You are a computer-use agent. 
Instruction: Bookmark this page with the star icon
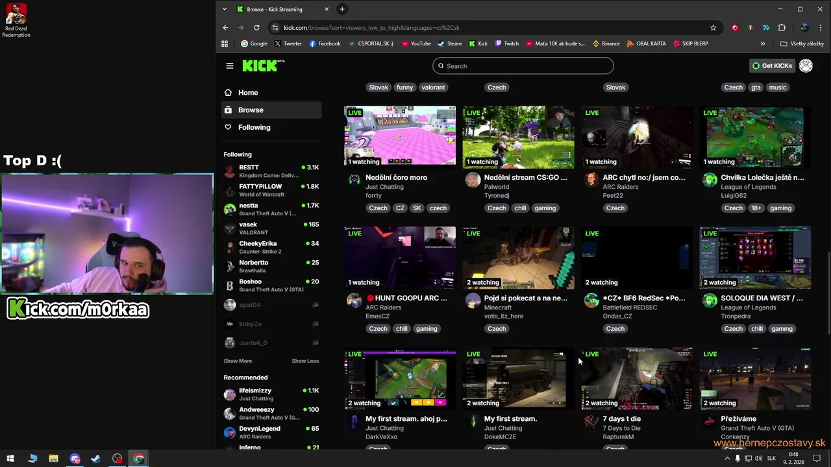tap(713, 28)
